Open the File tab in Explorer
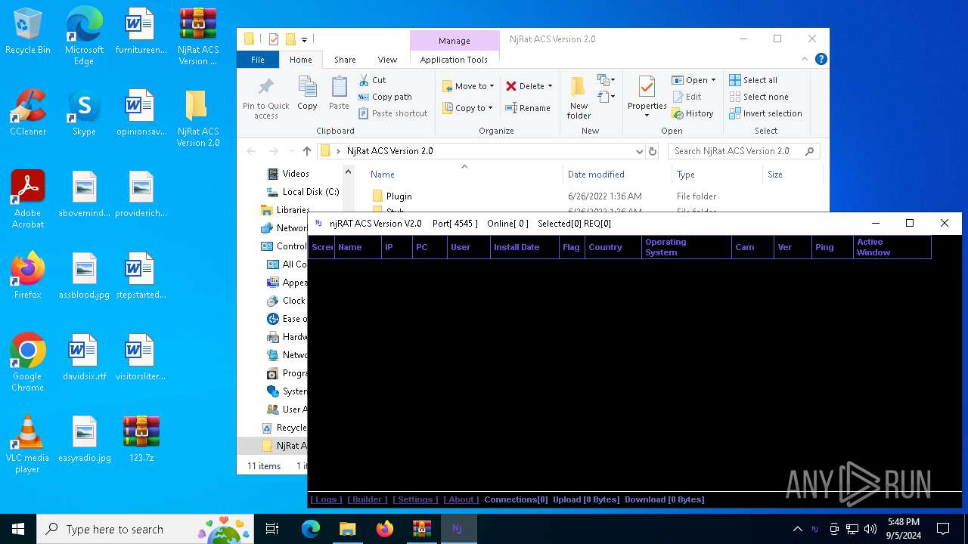Image resolution: width=968 pixels, height=544 pixels. [x=258, y=60]
